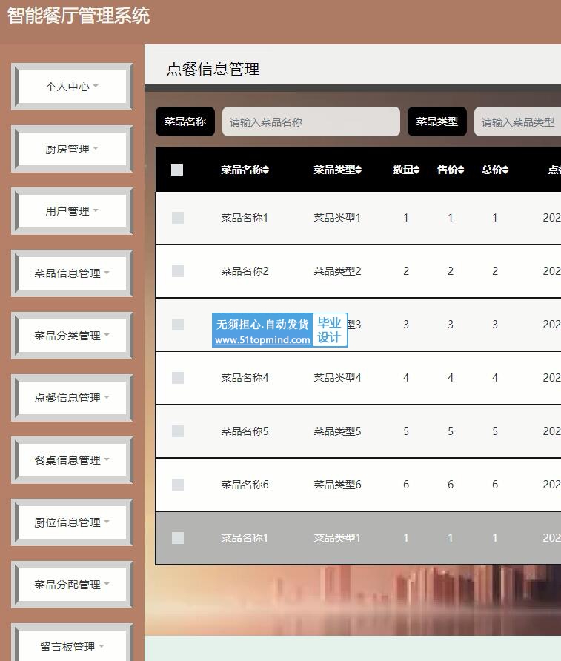The height and width of the screenshot is (661, 561).
Task: Select the 菜品类型4 cell
Action: coord(337,378)
